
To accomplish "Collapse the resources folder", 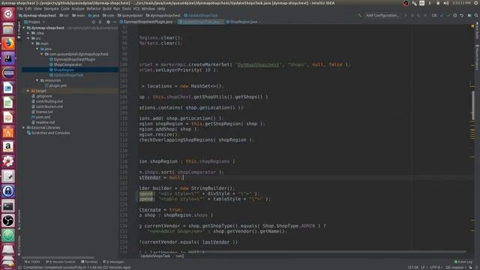I will [37, 80].
